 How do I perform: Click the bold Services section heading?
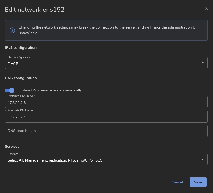pyautogui.click(x=12, y=146)
